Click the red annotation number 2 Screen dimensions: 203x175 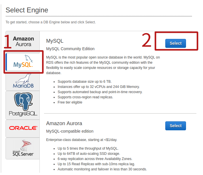tap(147, 41)
